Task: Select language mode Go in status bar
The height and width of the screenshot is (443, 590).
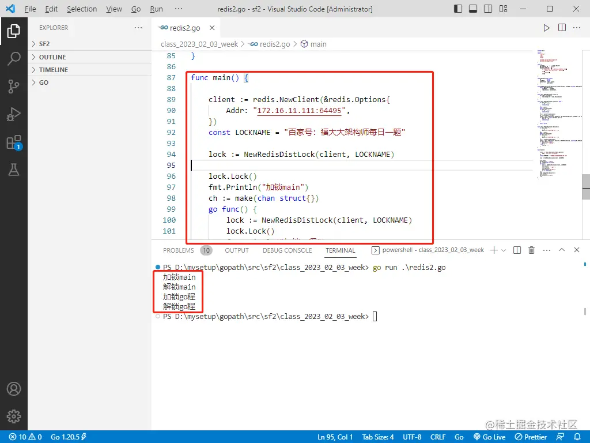Action: pyautogui.click(x=459, y=437)
